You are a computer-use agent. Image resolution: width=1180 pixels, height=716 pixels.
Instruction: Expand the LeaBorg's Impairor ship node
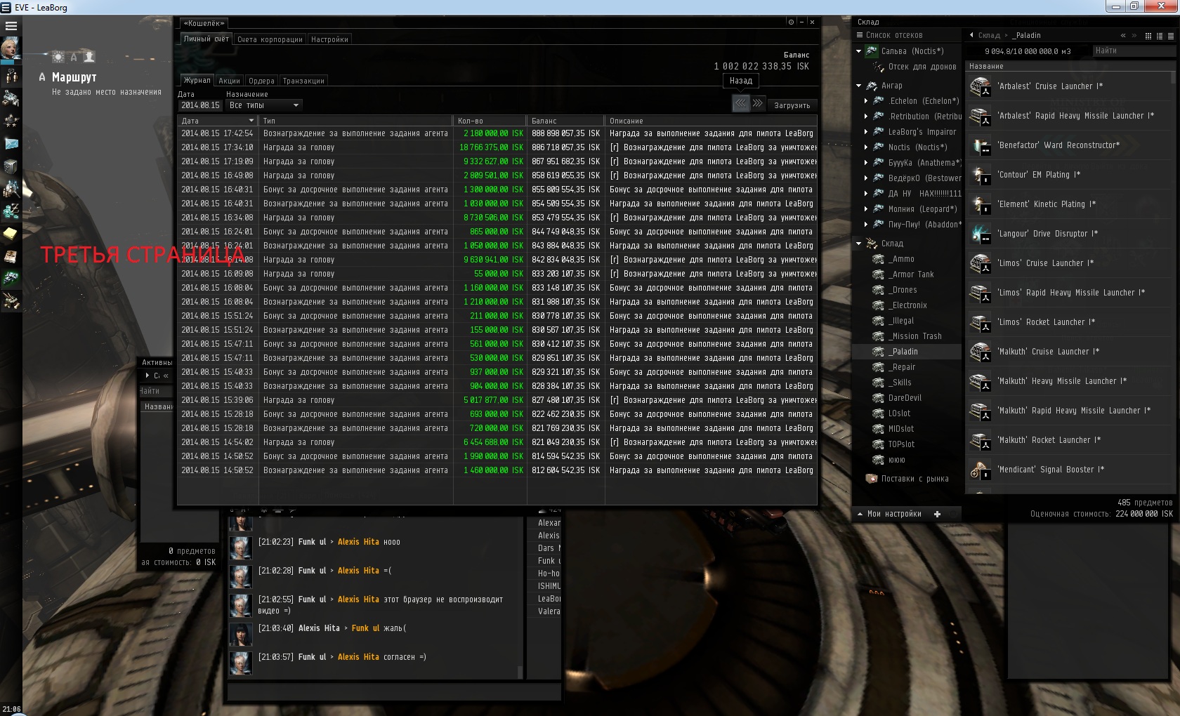pos(866,132)
